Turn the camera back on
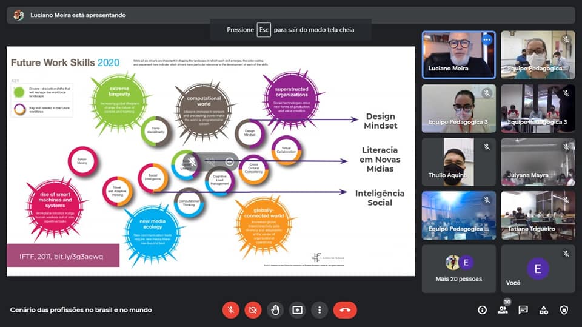Viewport: 582px width, 327px height. [253, 310]
